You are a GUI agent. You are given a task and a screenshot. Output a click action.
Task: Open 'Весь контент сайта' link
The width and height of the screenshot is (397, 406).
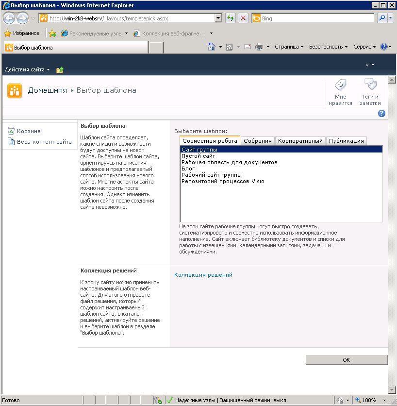tap(44, 142)
